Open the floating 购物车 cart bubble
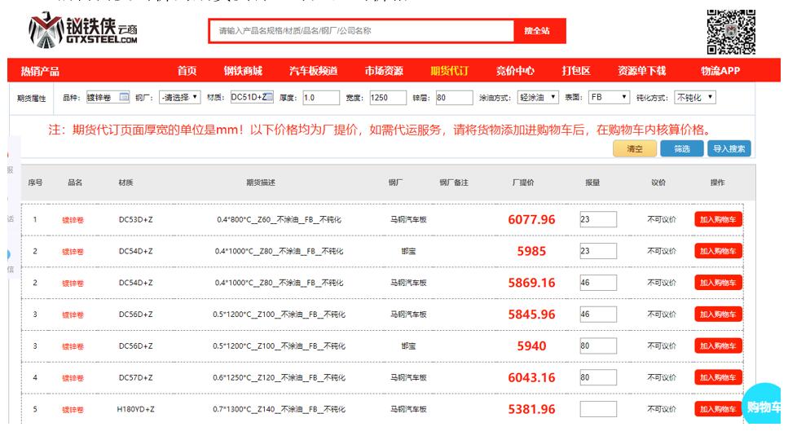The height and width of the screenshot is (440, 788). coord(764,407)
